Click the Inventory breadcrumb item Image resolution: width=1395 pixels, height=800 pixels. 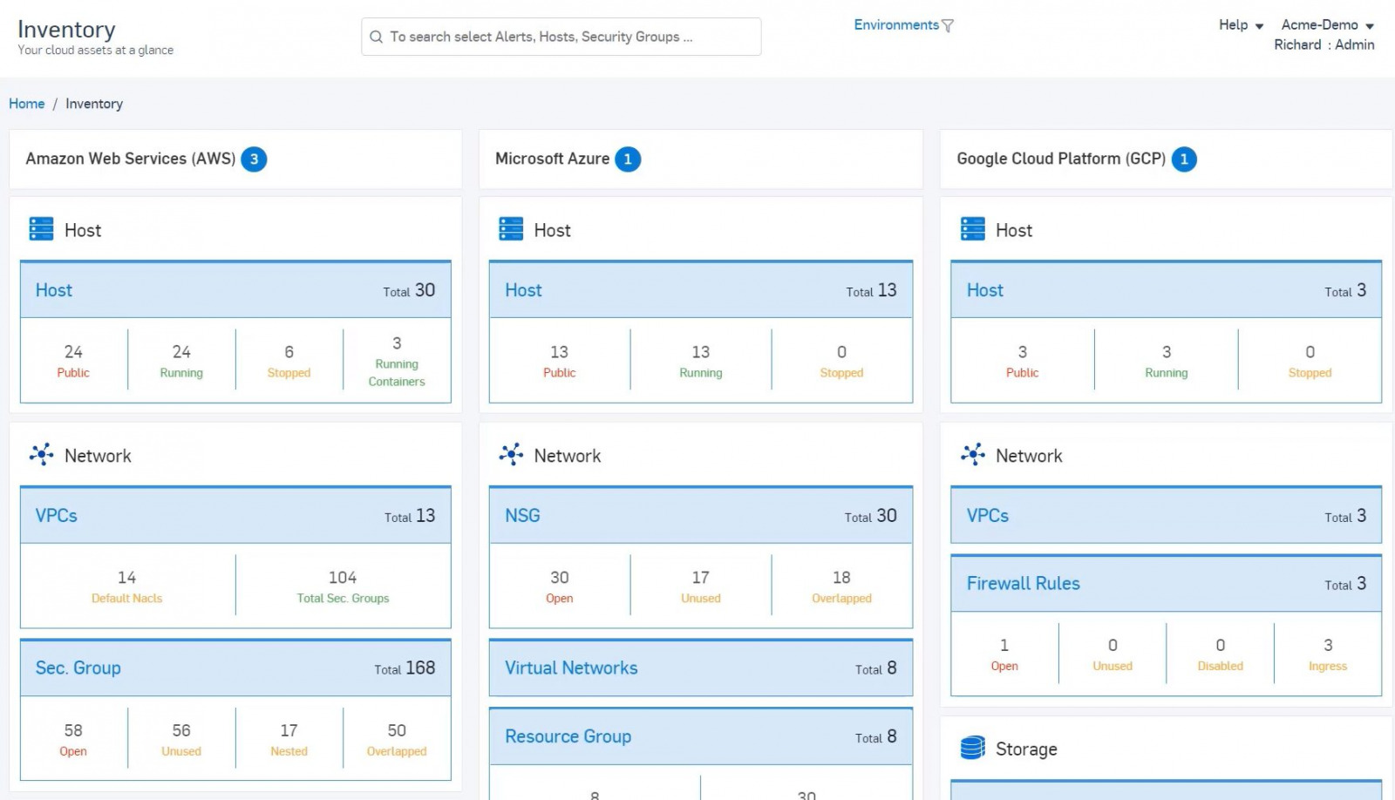[94, 104]
